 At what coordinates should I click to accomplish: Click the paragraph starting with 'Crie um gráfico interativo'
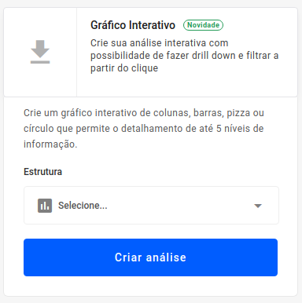(144, 129)
